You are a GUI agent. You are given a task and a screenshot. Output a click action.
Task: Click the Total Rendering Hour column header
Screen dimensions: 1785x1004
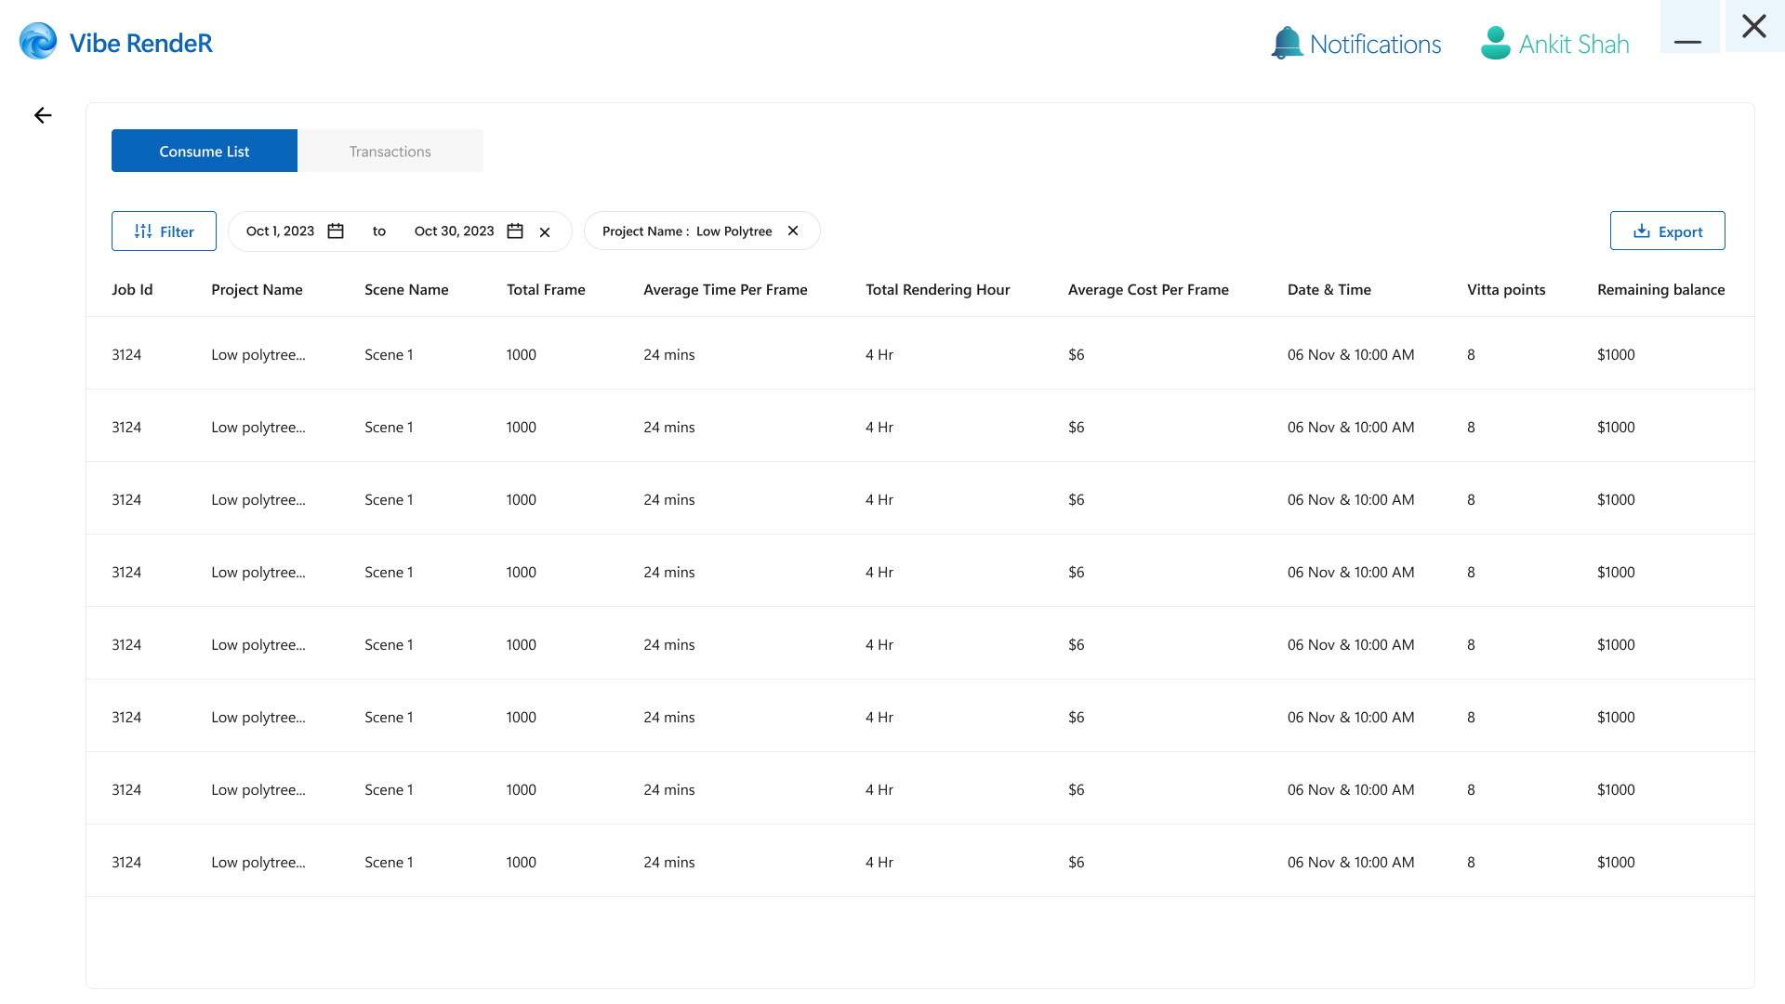(x=937, y=289)
